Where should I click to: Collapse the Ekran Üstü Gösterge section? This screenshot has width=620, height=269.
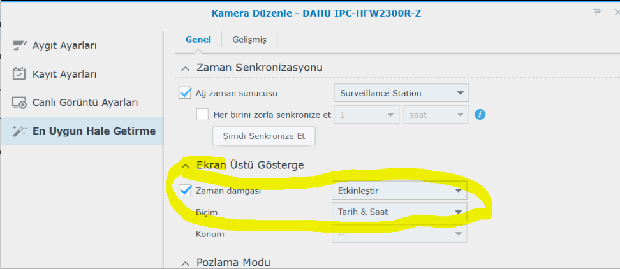(x=185, y=166)
